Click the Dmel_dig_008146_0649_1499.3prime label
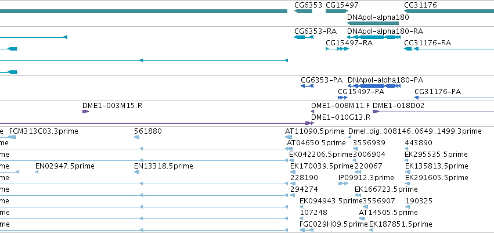Viewport: 494px width, 233px height. click(x=415, y=131)
